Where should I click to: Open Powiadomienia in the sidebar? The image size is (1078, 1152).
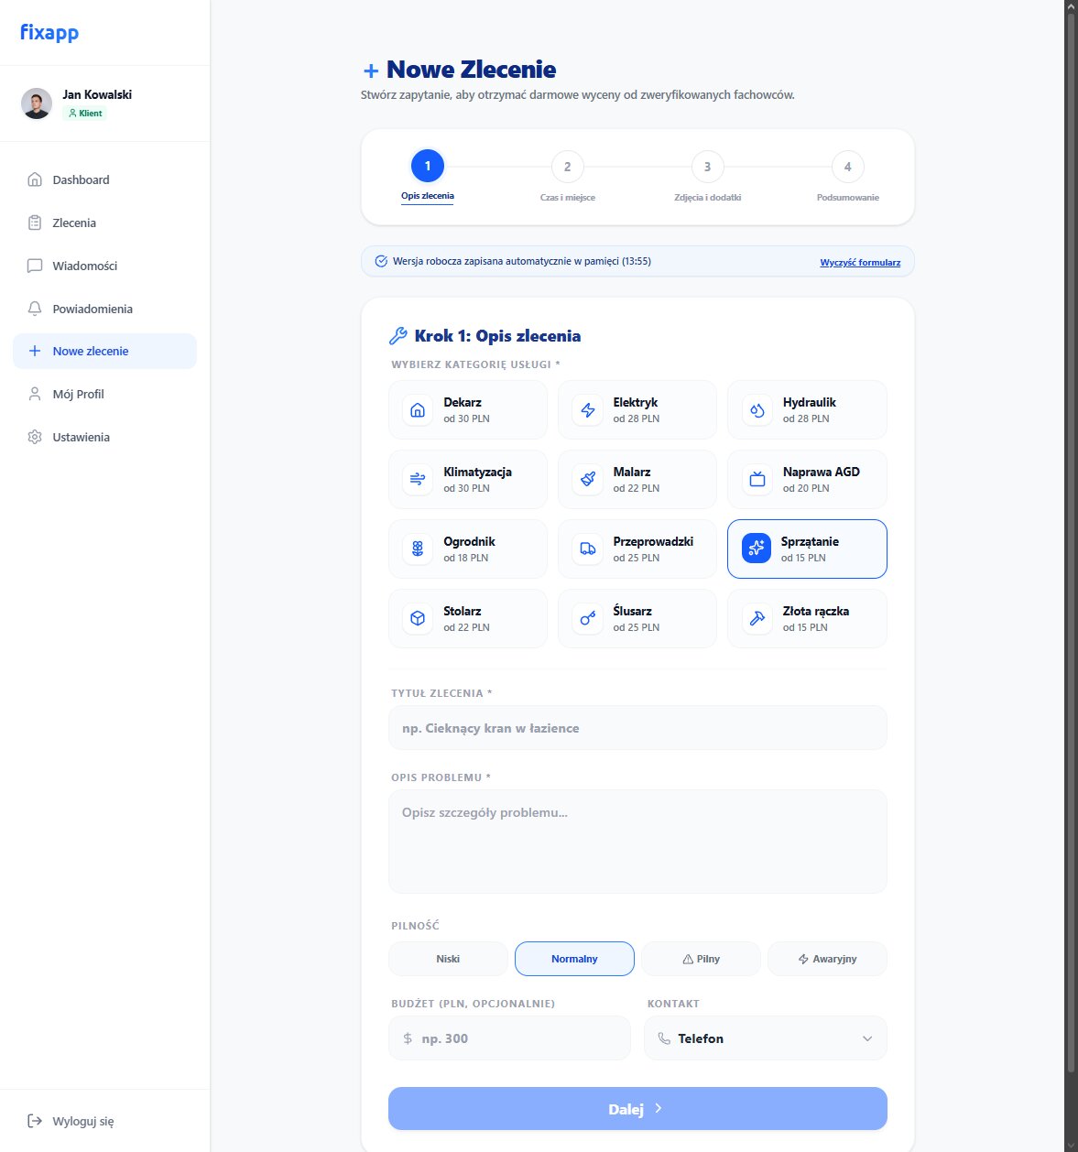[104, 309]
